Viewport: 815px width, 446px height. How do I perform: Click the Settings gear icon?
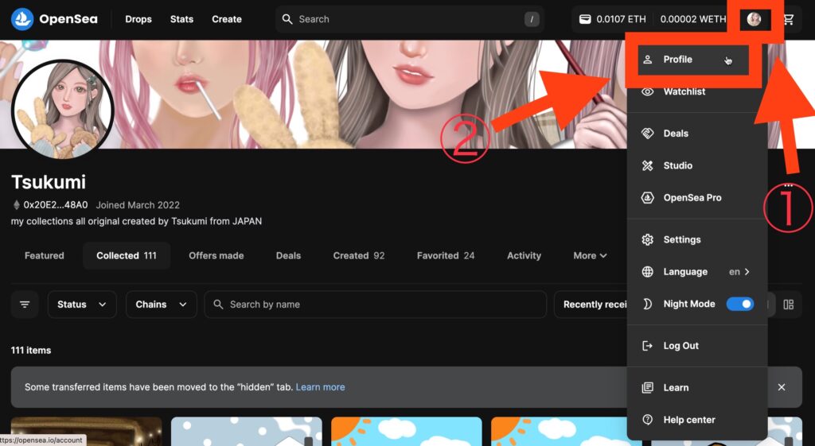(647, 240)
